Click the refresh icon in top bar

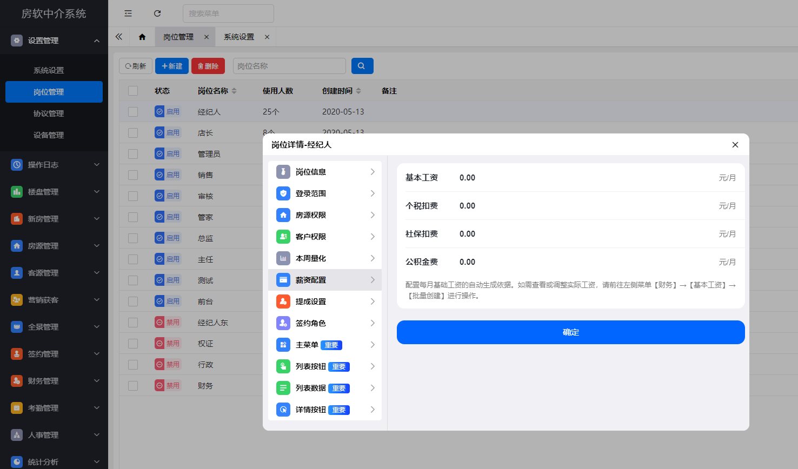coord(157,14)
